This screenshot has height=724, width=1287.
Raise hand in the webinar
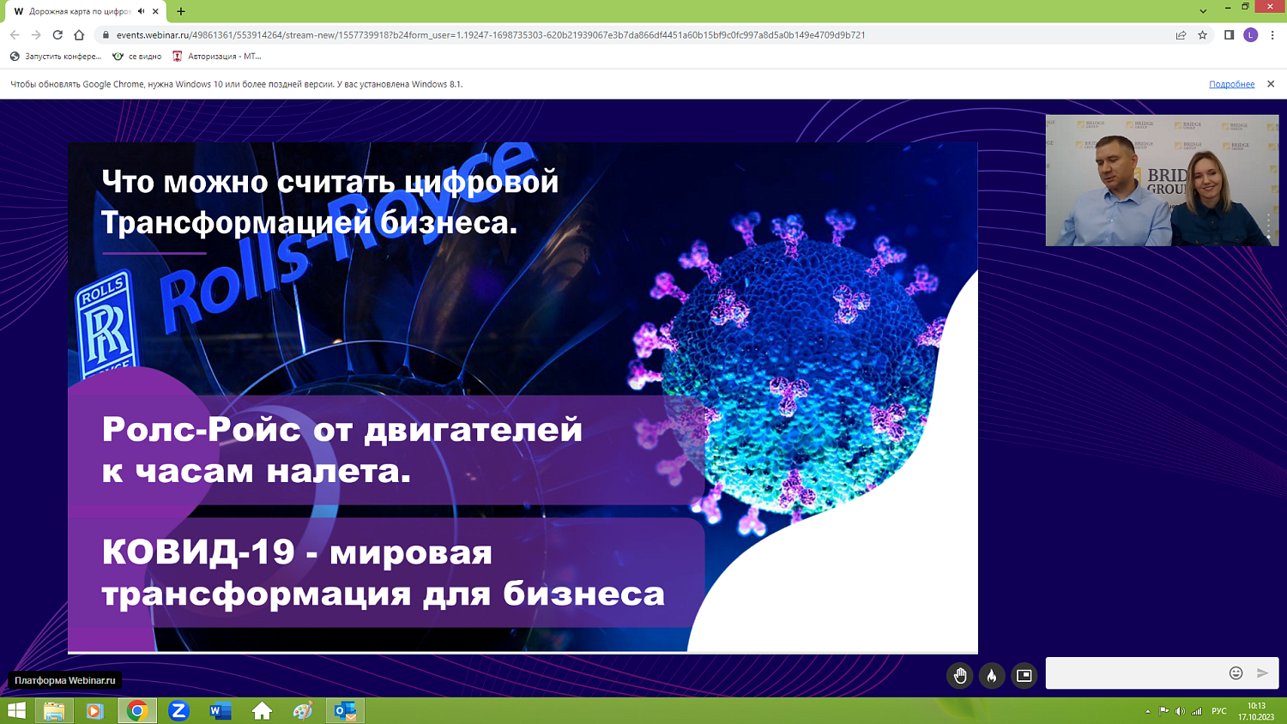[959, 676]
